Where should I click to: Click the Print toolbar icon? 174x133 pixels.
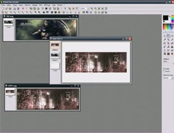tap(14, 8)
